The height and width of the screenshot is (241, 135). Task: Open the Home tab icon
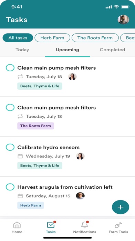point(17,225)
